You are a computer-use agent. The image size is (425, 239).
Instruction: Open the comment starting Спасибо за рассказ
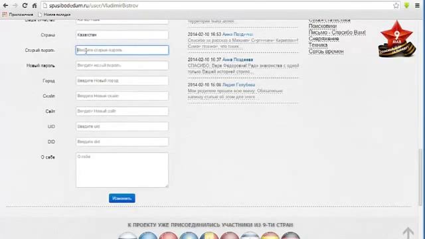(243, 43)
